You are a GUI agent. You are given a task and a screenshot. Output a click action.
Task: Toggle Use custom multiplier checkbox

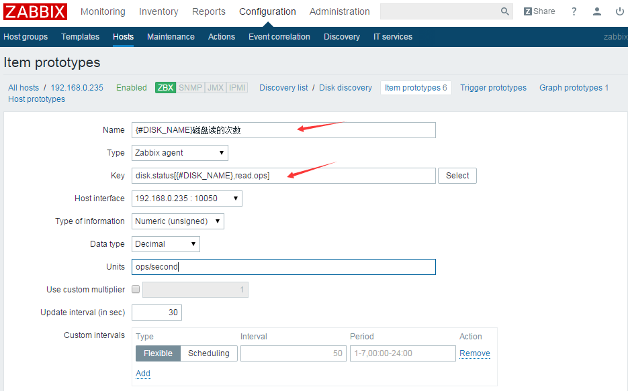point(136,289)
